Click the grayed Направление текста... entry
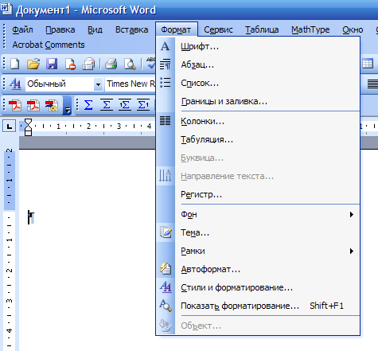 click(x=258, y=176)
